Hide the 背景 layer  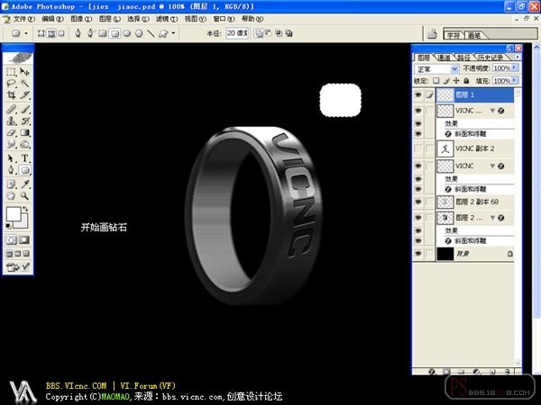pos(418,254)
